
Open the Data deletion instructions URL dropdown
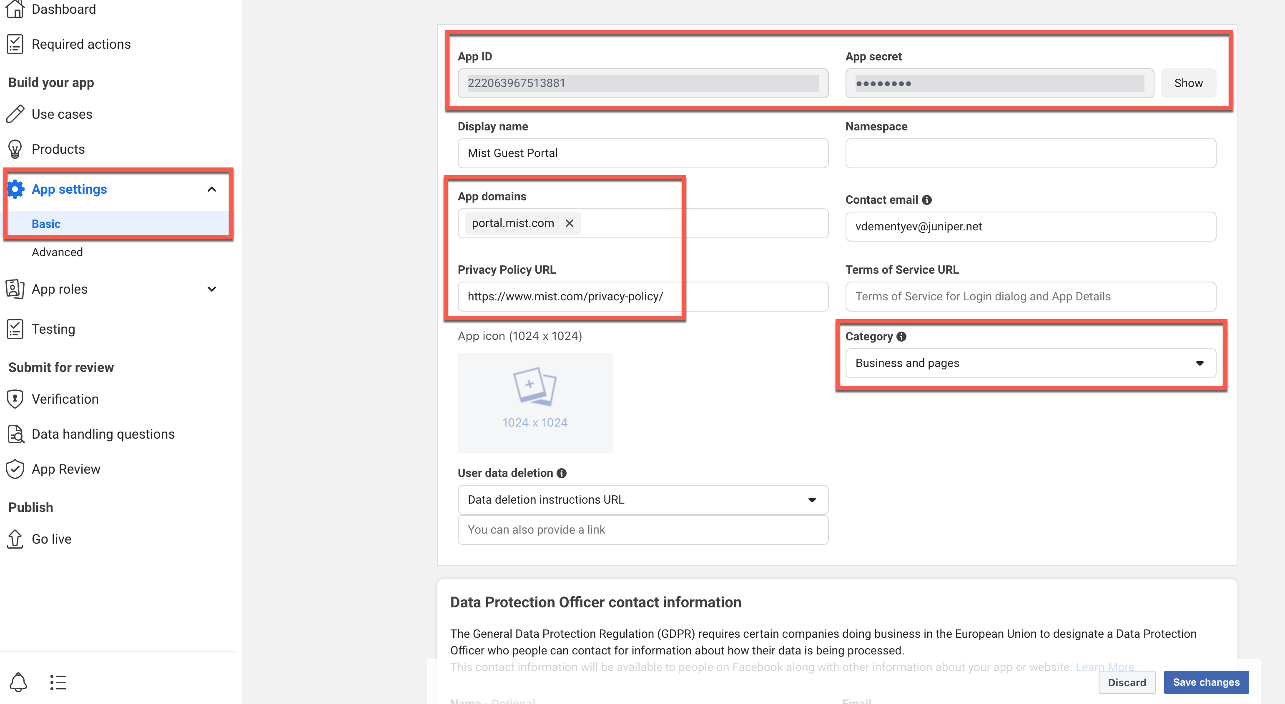pyautogui.click(x=642, y=500)
